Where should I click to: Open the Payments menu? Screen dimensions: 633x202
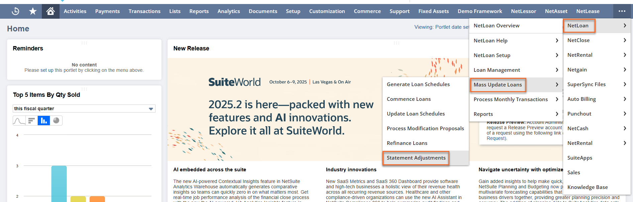[107, 11]
